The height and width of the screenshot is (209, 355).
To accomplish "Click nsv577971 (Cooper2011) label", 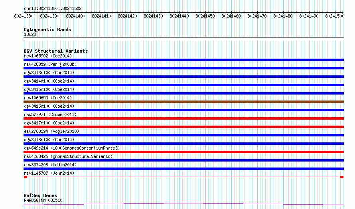I will [50, 114].
